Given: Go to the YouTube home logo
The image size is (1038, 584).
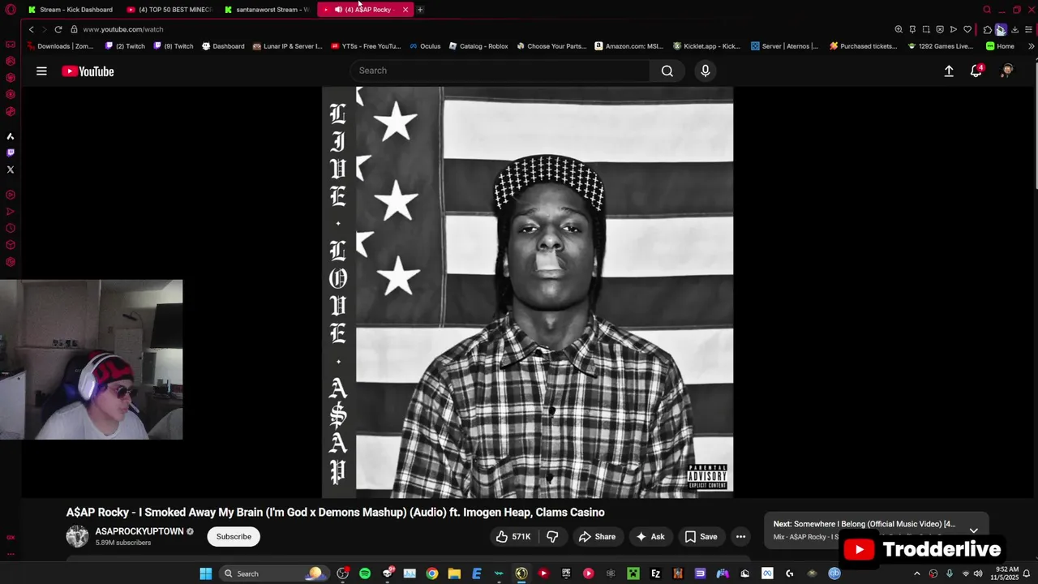Looking at the screenshot, I should [x=88, y=71].
